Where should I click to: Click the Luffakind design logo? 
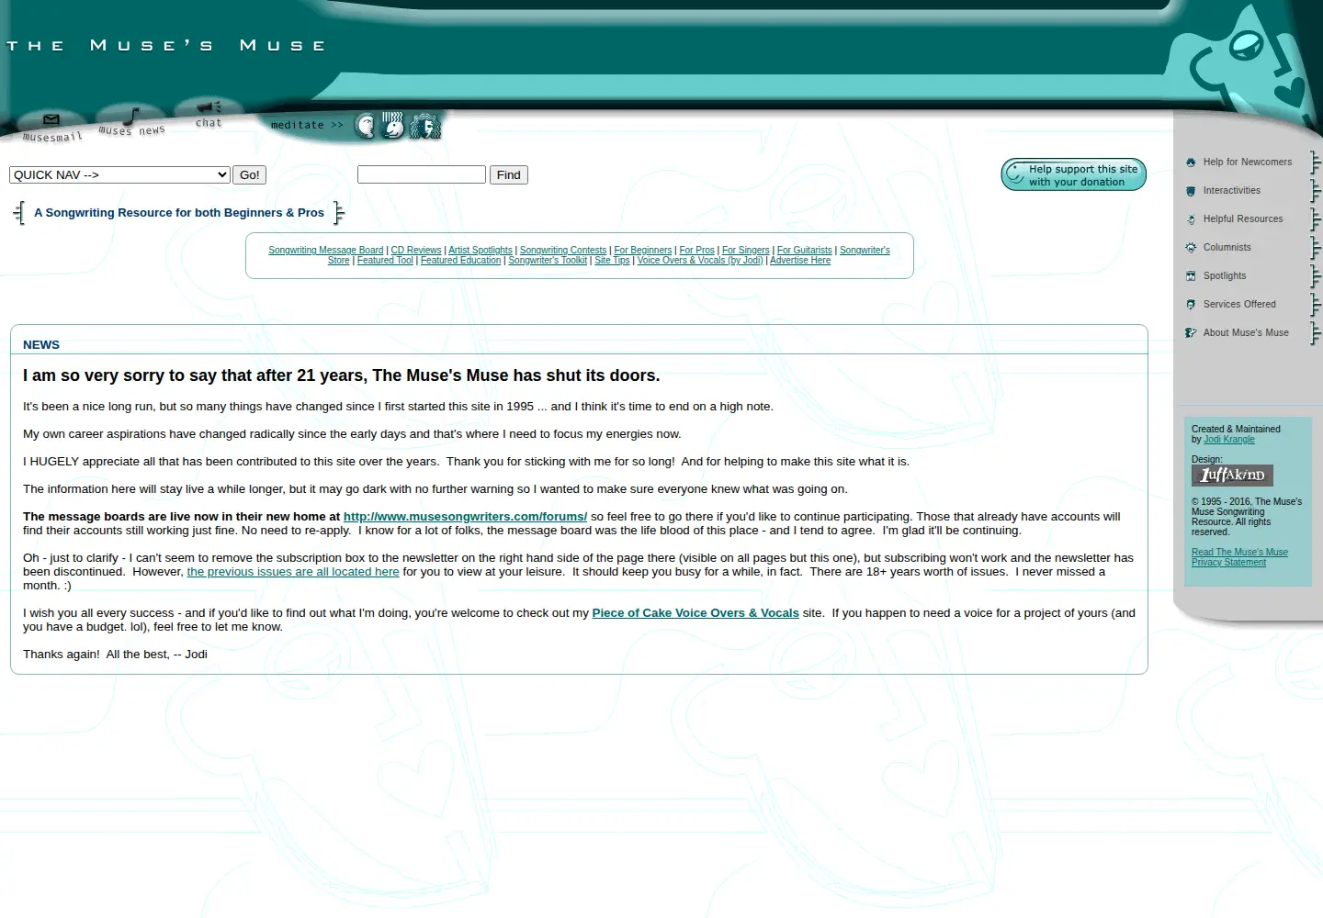coord(1232,475)
